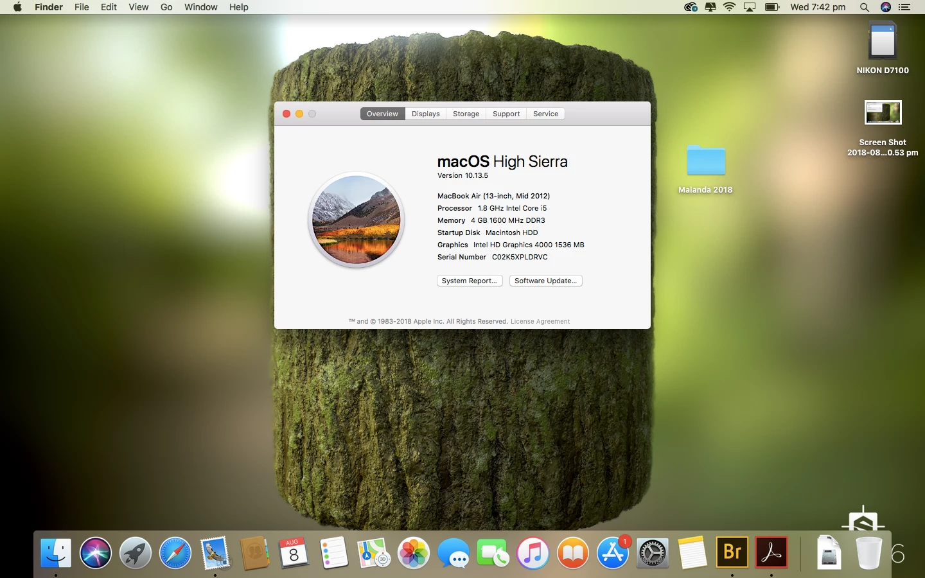925x578 pixels.
Task: Close the About This Mac window
Action: (286, 114)
